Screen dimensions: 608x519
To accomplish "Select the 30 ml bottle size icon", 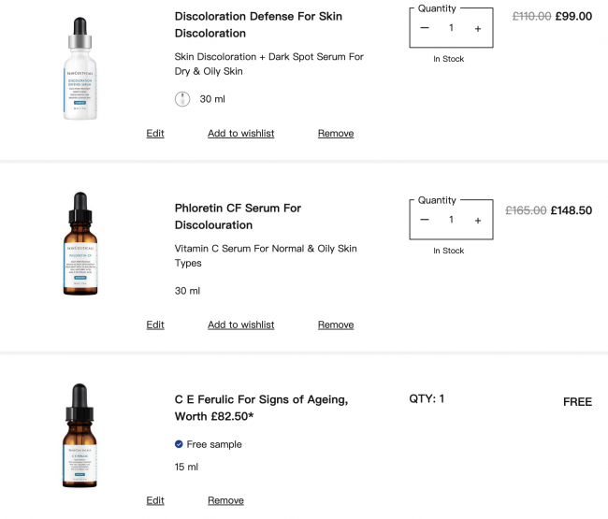I will pyautogui.click(x=182, y=99).
